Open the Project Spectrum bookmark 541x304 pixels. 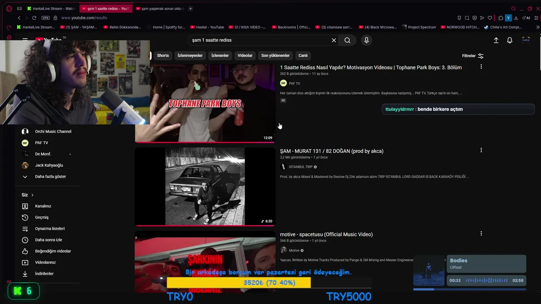[x=419, y=27]
